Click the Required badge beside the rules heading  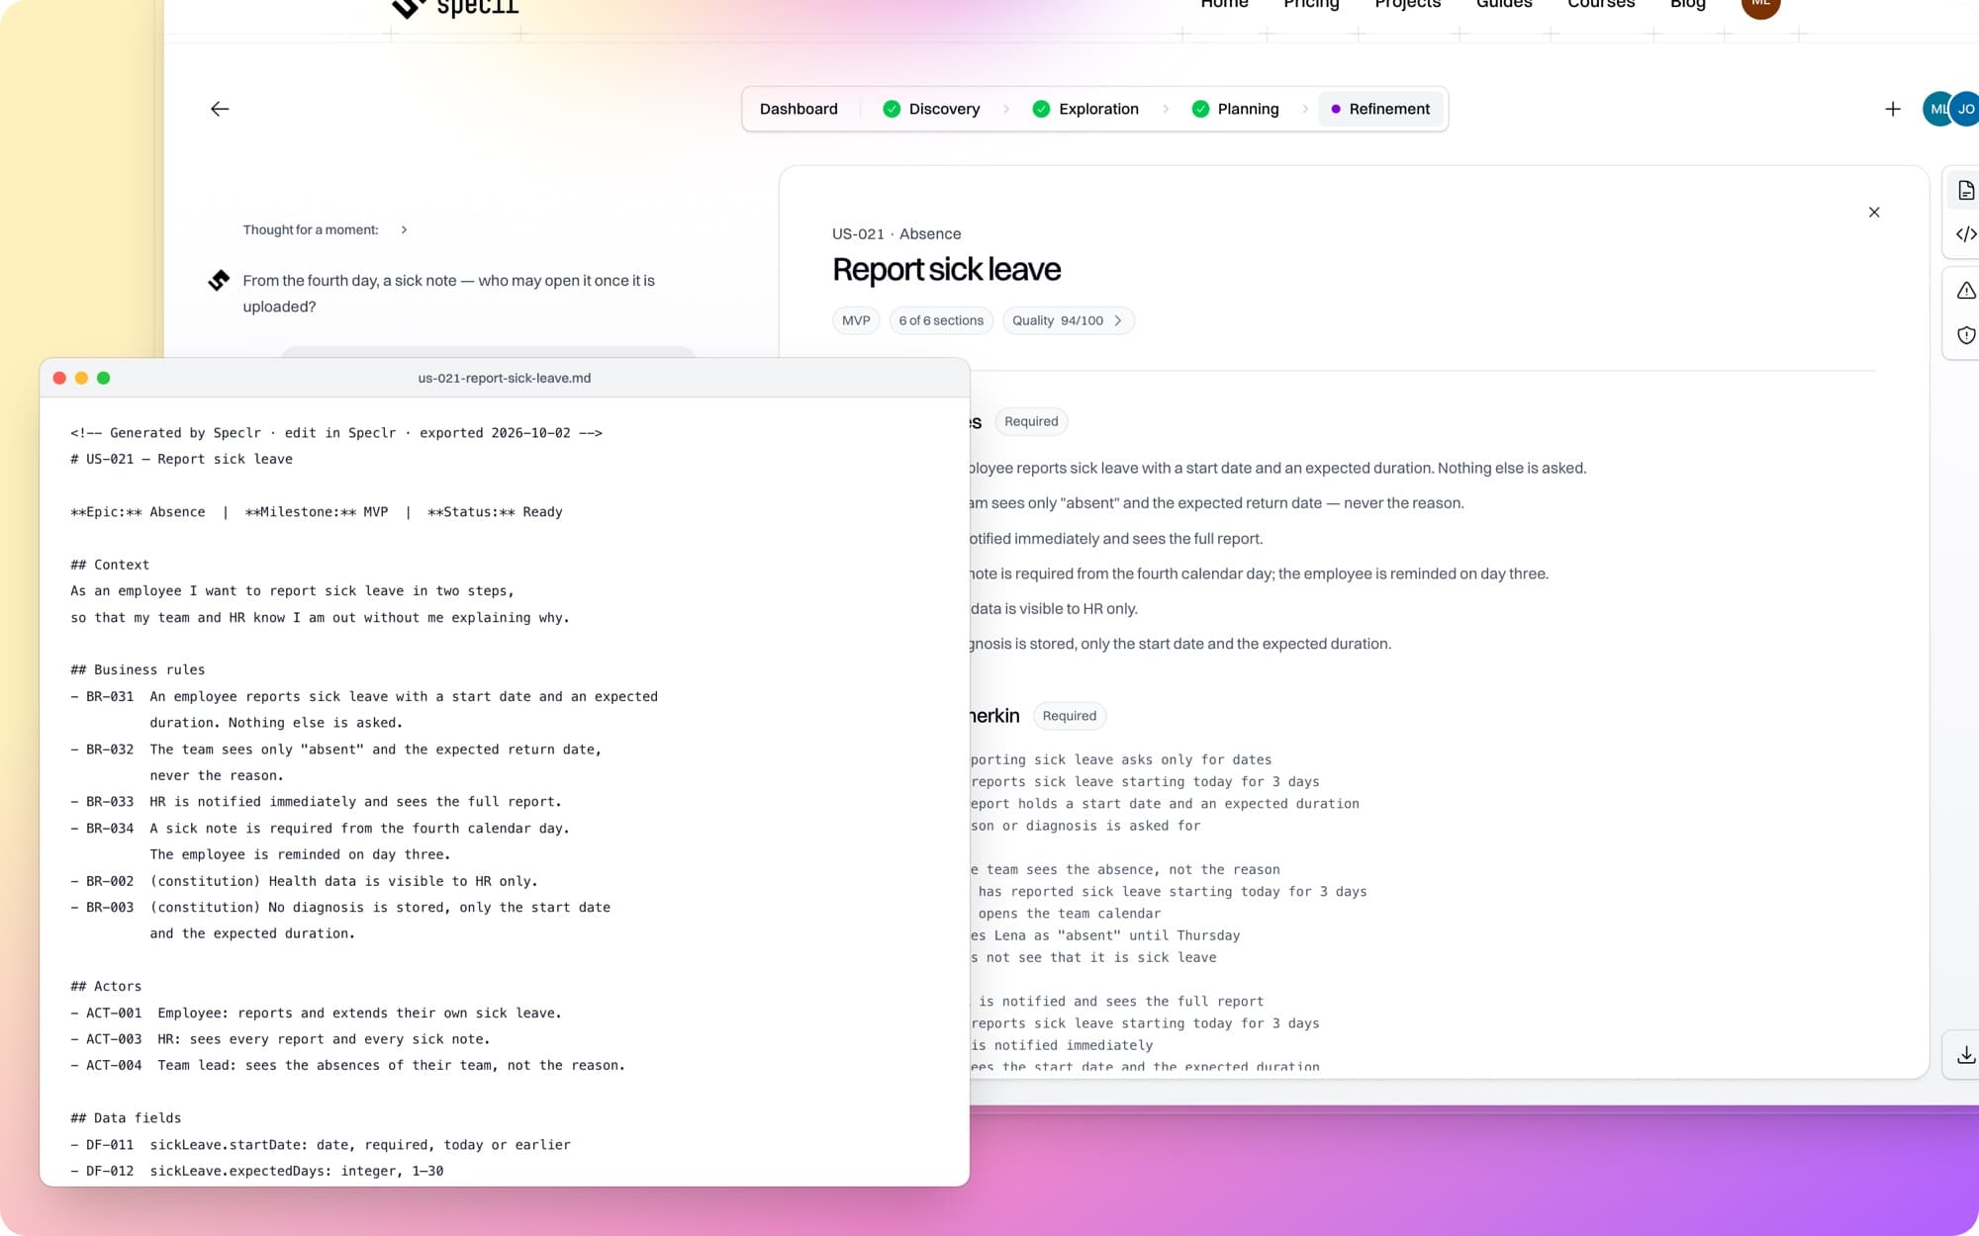[1030, 422]
